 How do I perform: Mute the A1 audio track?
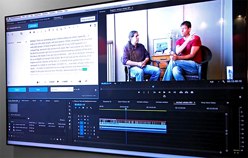tap(88, 127)
